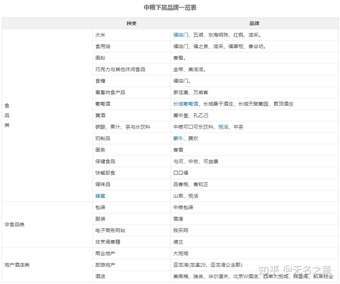Click the 食品类 group label
The height and width of the screenshot is (284, 340).
[x=7, y=115]
